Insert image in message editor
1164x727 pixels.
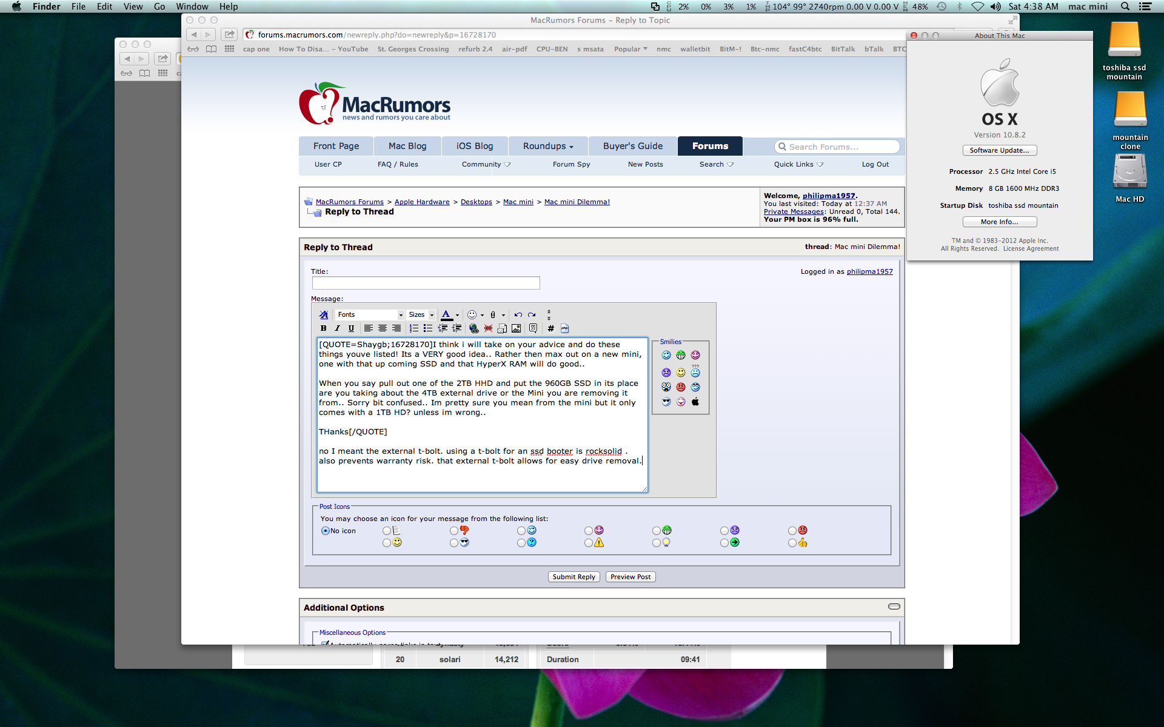[x=516, y=328]
